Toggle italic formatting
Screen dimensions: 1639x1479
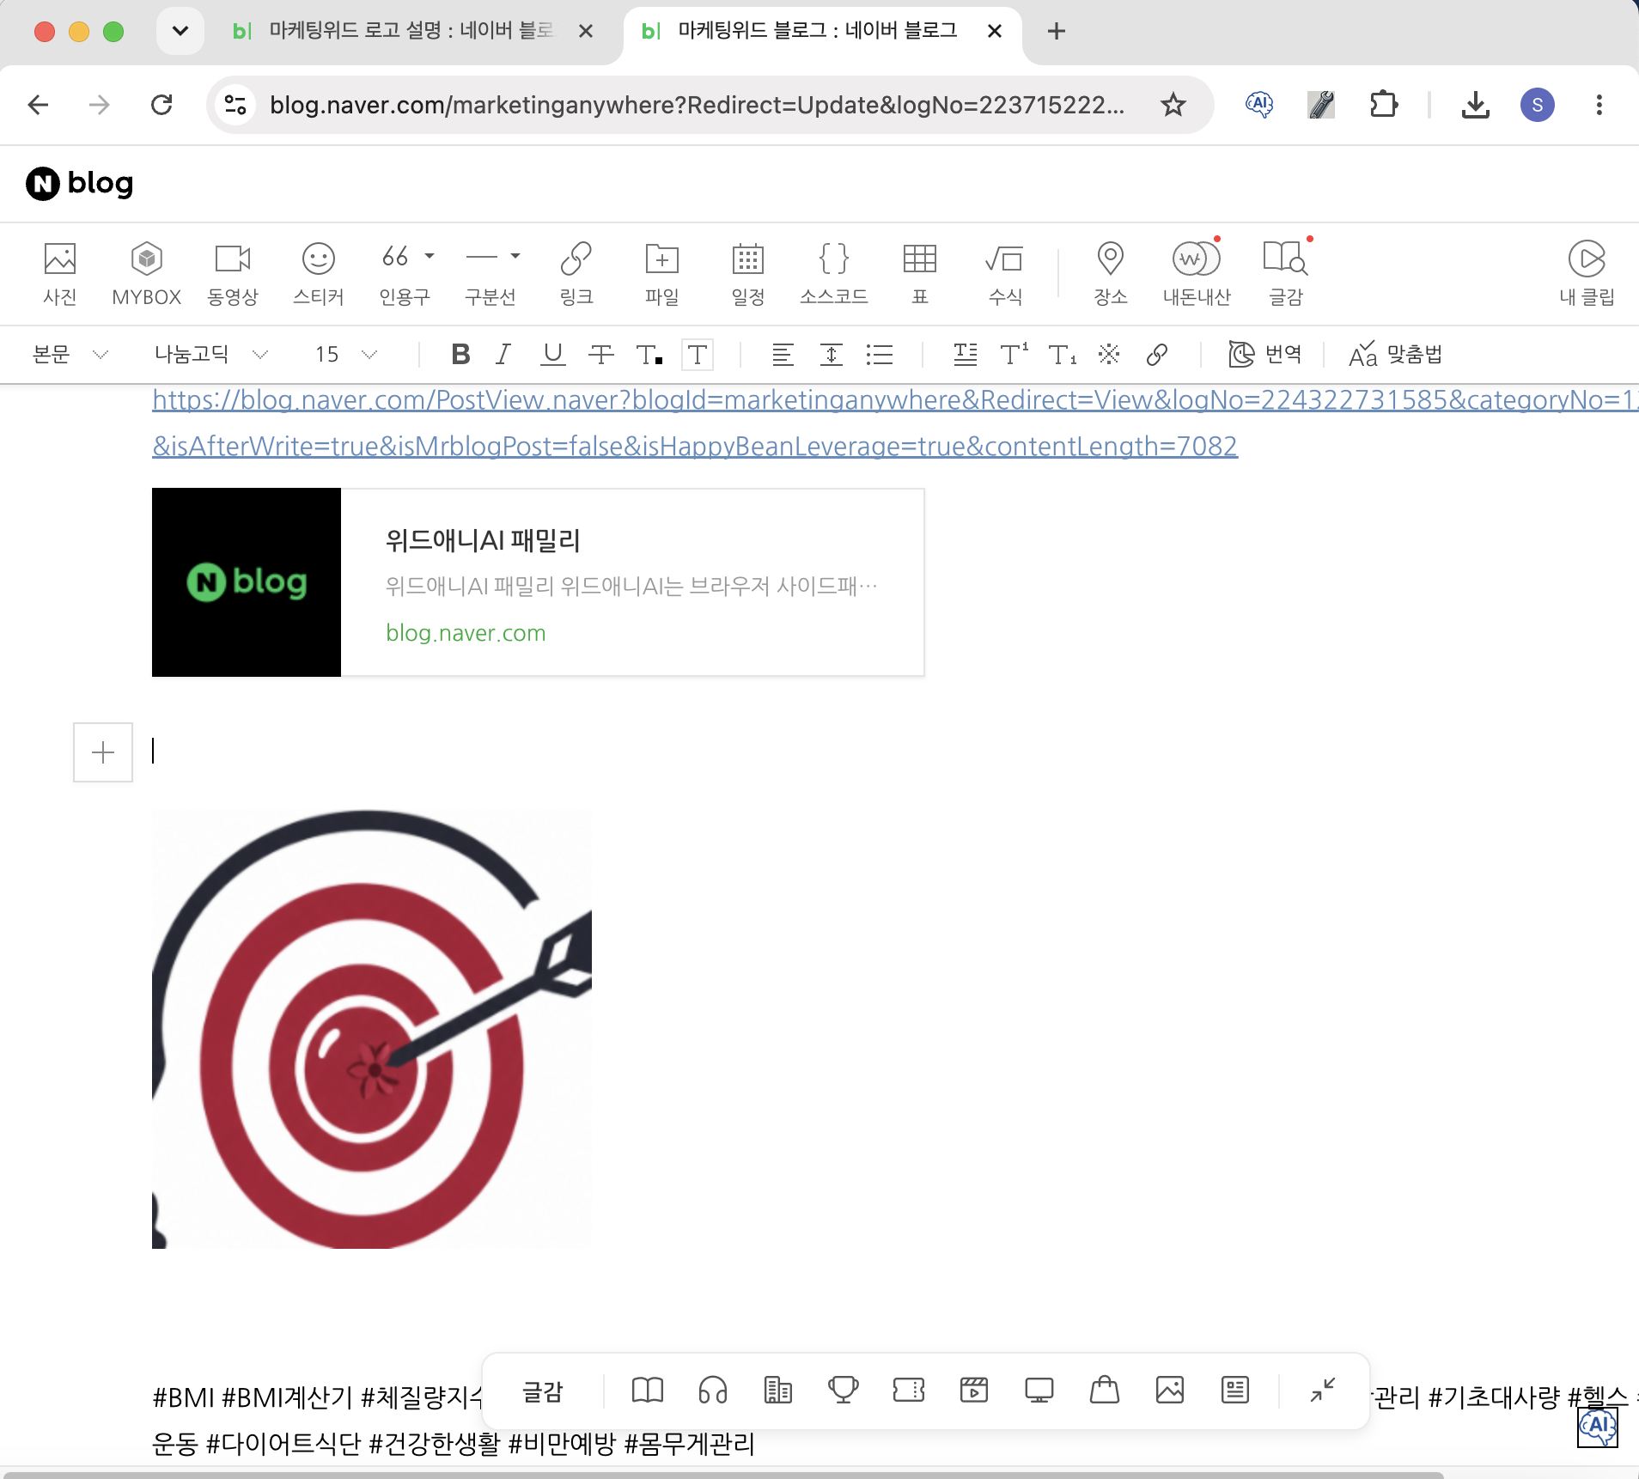(x=503, y=354)
